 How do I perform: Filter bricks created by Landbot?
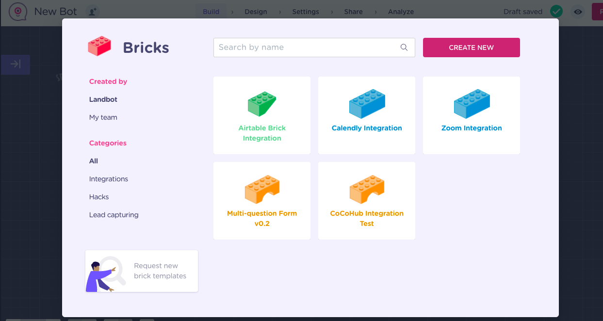point(103,99)
